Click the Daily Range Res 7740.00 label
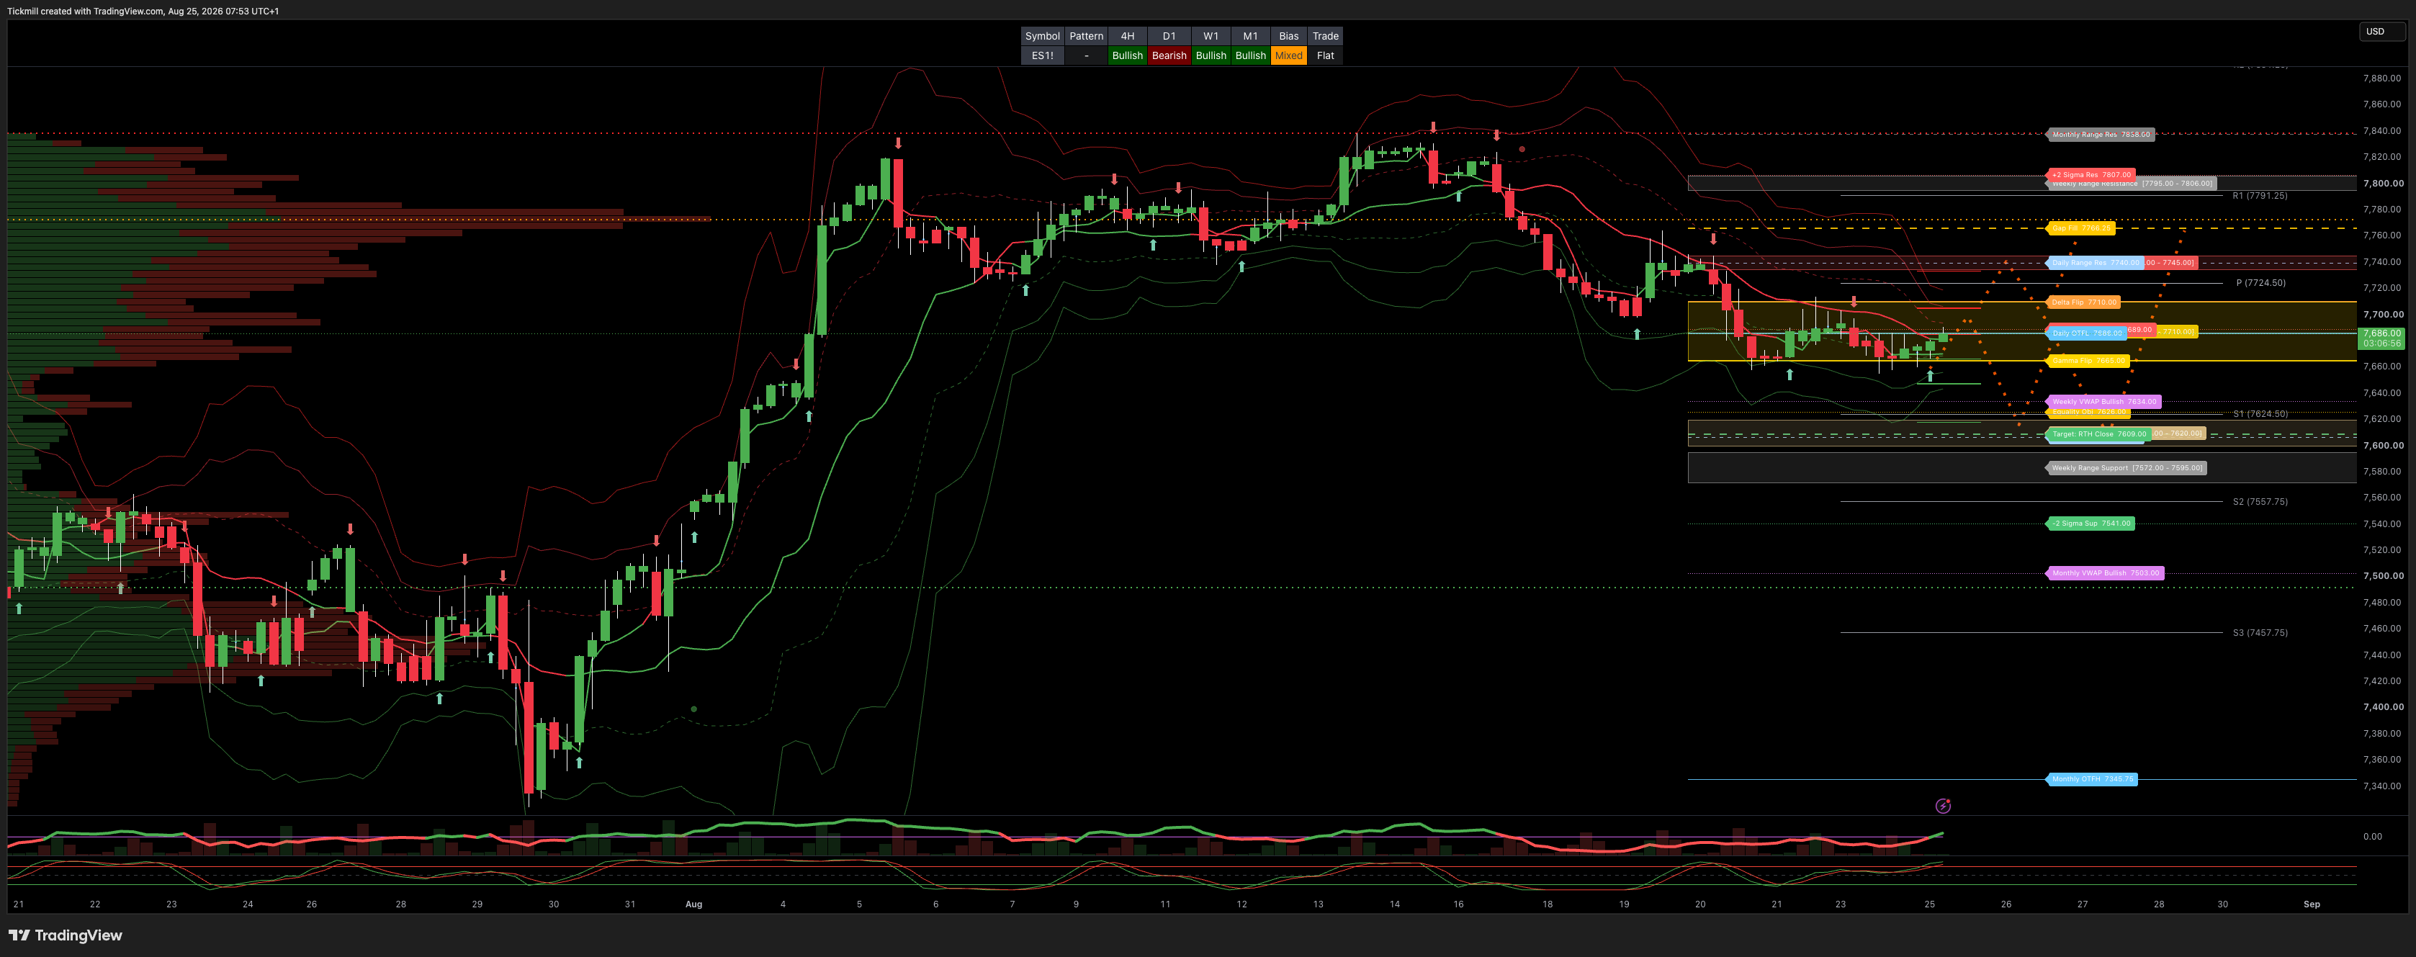Image resolution: width=2416 pixels, height=957 pixels. coord(2094,263)
